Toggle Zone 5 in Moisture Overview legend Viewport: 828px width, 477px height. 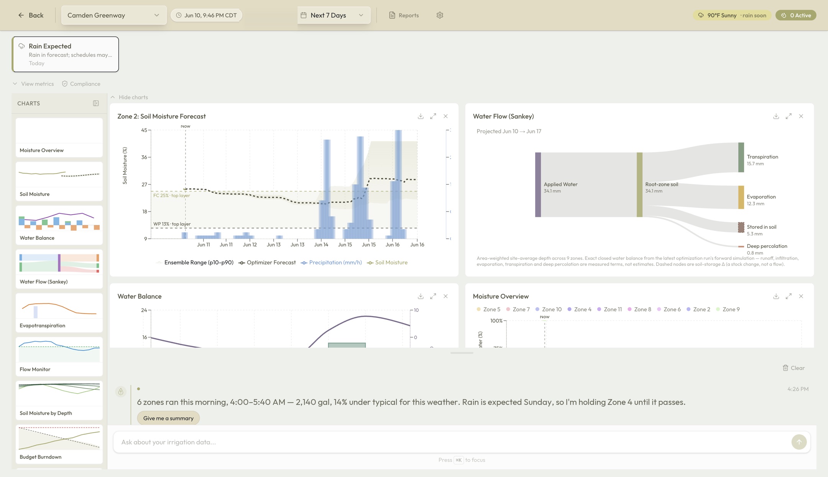[x=488, y=309]
